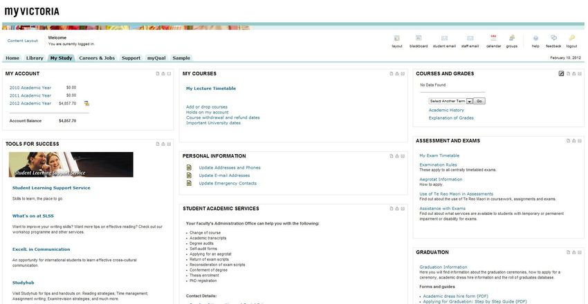This screenshot has height=304, width=588.
Task: Click the document icon beside Update E-mail Addresses
Action: (x=189, y=175)
